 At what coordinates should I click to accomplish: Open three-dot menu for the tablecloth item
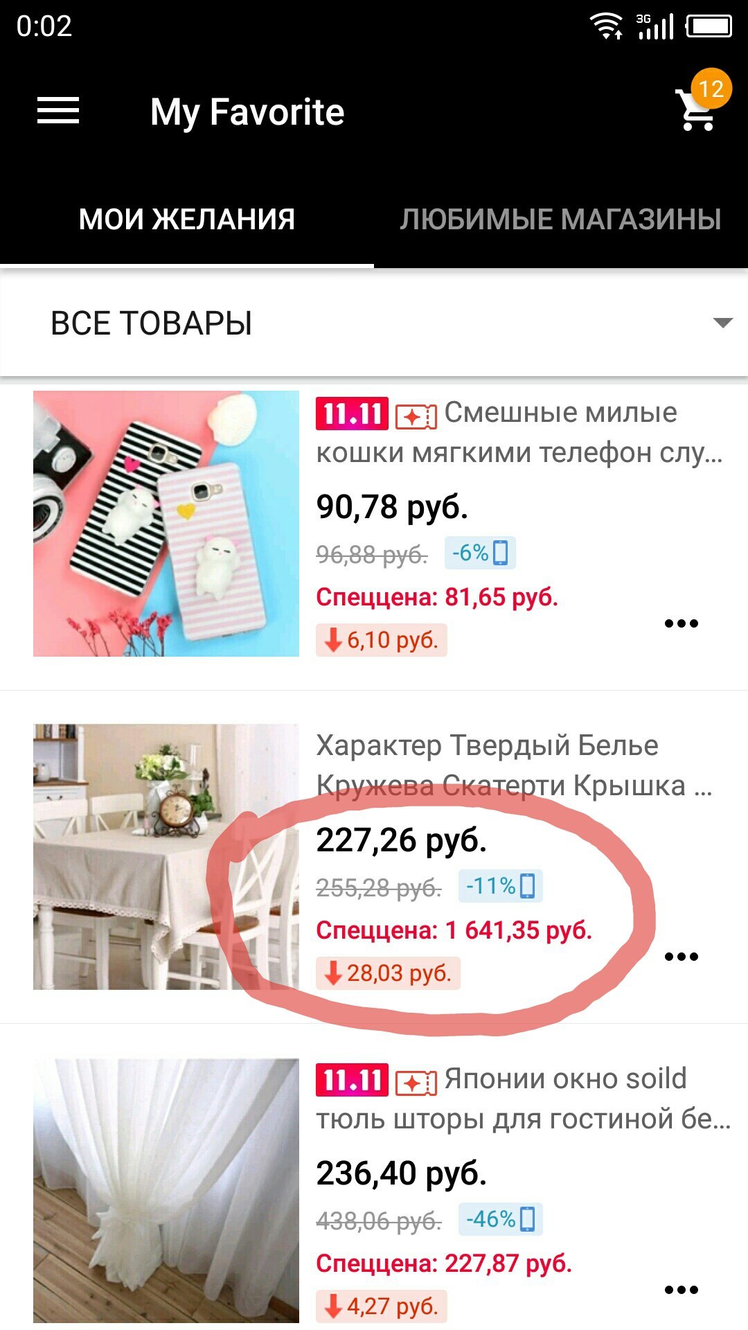coord(681,957)
